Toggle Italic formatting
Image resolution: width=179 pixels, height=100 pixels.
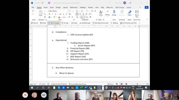(52, 14)
